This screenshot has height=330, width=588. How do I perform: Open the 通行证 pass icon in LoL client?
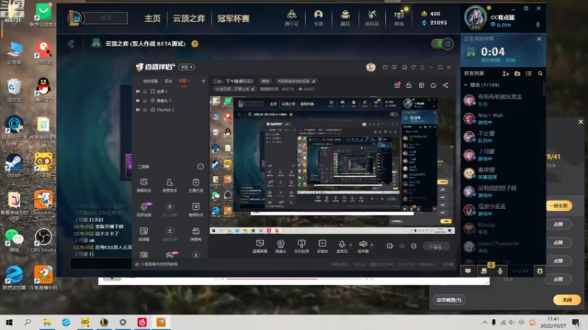(291, 18)
